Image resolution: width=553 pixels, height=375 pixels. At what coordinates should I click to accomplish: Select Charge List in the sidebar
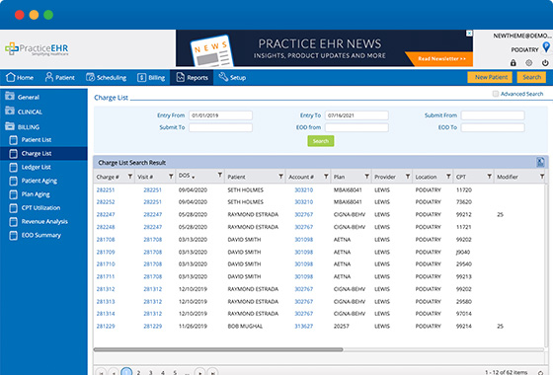(43, 153)
